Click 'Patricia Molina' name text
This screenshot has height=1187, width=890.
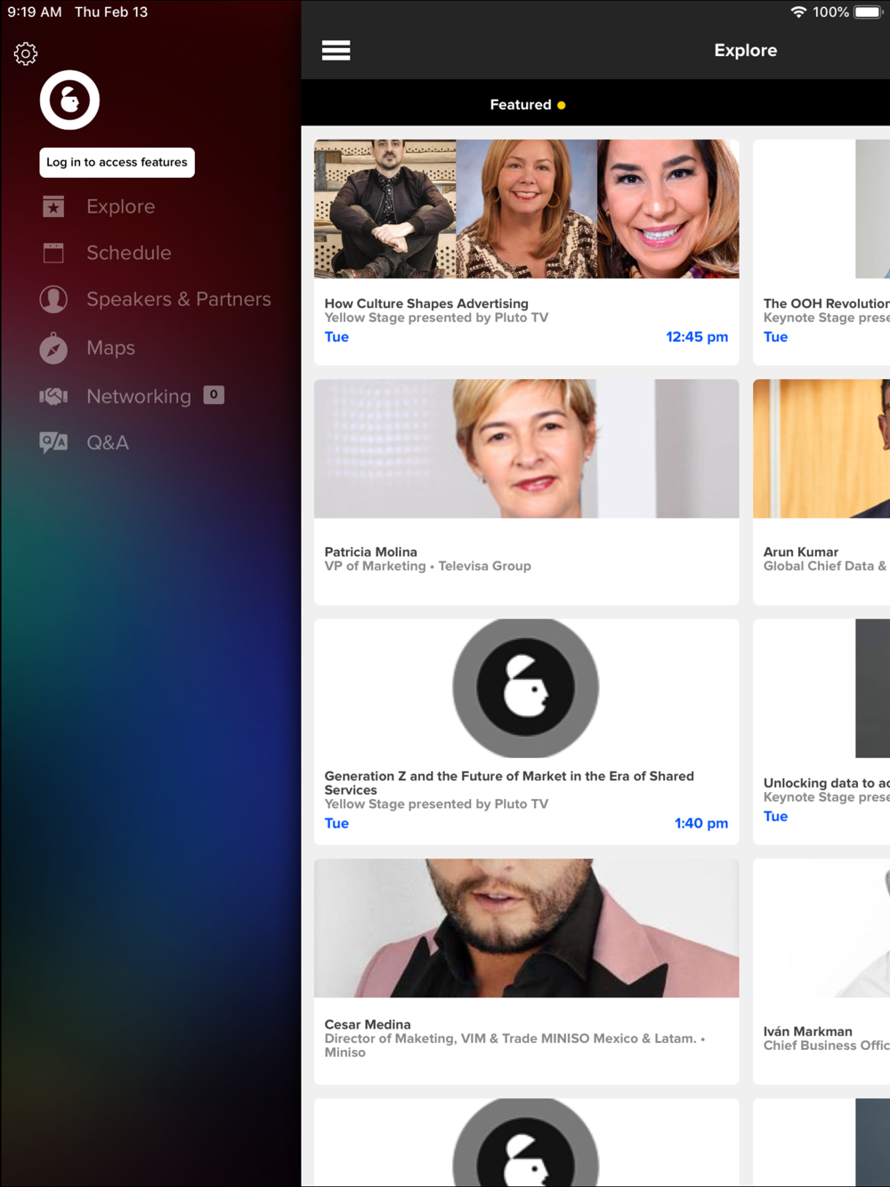tap(371, 552)
